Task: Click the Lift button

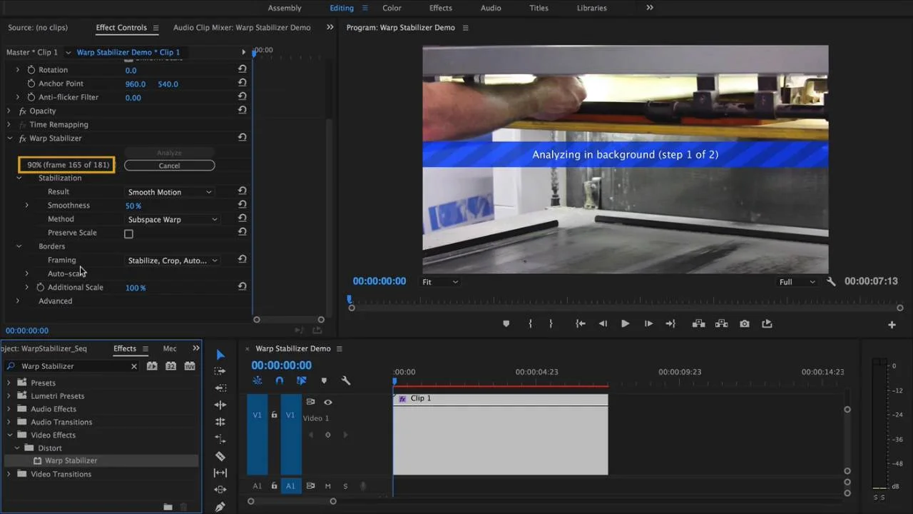Action: click(699, 323)
